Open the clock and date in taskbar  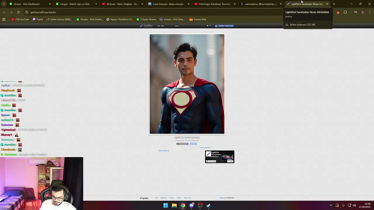click(x=365, y=205)
